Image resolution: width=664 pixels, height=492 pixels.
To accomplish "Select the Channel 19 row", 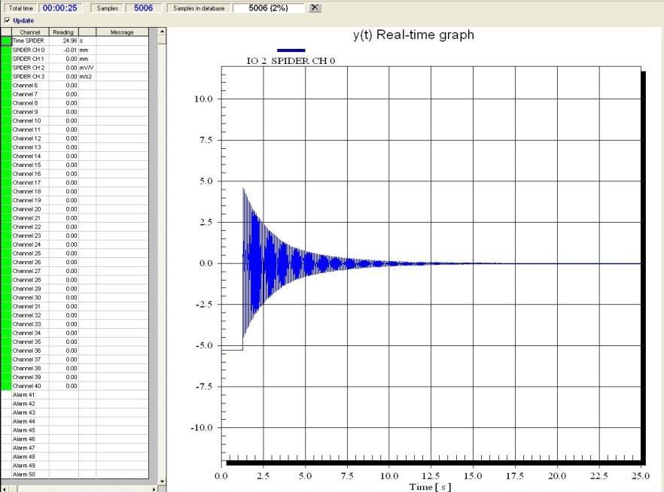I will 75,200.
